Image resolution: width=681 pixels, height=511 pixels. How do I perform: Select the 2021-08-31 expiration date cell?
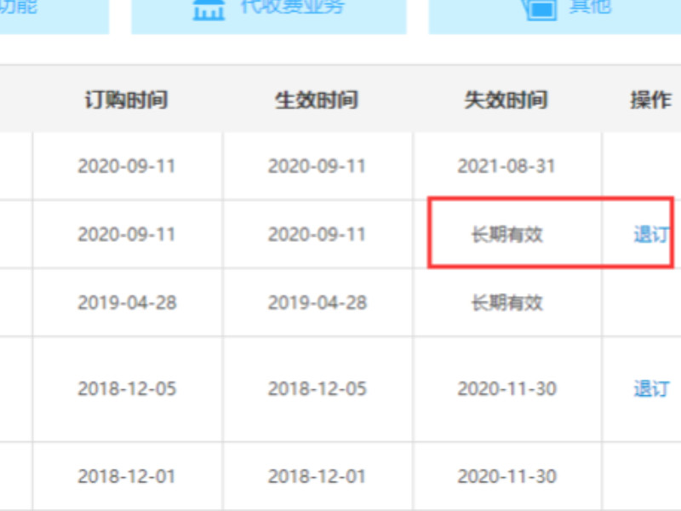(x=506, y=166)
